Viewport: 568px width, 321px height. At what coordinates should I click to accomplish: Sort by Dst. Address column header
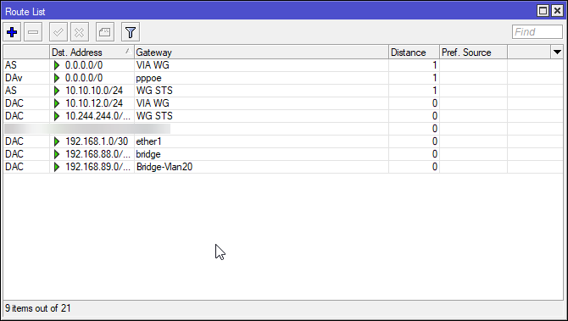92,53
